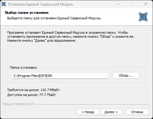Click the Папка установки group label

tap(23, 67)
